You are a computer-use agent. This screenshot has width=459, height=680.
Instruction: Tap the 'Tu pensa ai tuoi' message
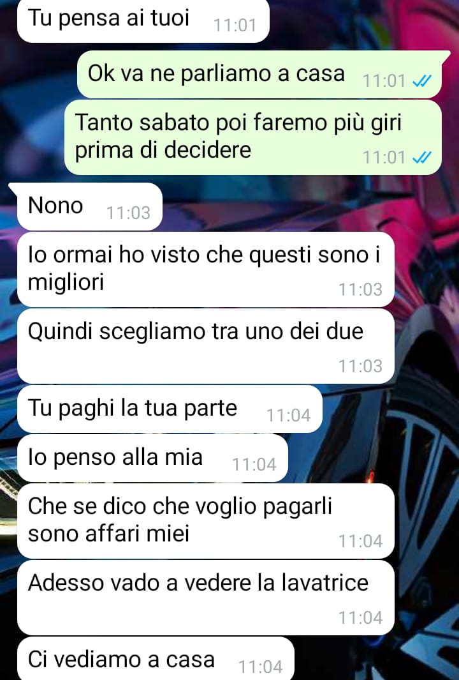point(143,20)
